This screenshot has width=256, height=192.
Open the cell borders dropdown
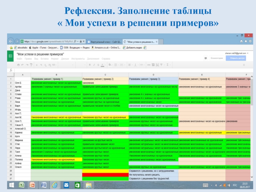click(116, 65)
